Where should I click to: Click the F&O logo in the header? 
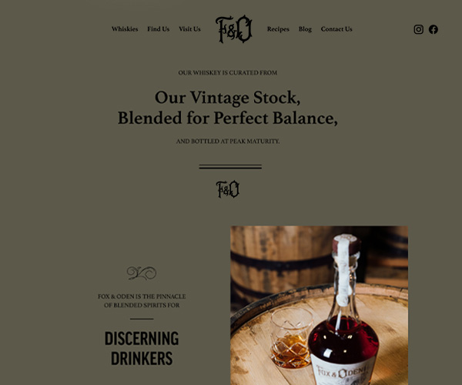233,28
